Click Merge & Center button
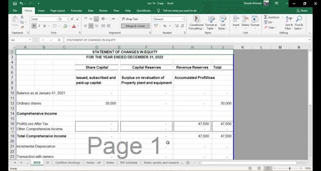 coord(134,26)
